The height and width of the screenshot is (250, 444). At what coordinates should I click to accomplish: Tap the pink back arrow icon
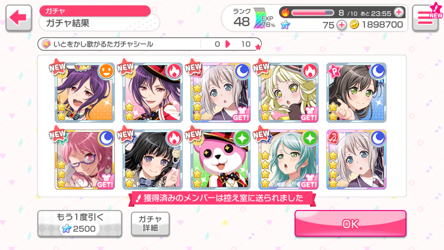click(18, 17)
